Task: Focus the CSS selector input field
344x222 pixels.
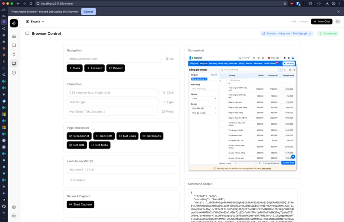Action: pyautogui.click(x=113, y=93)
